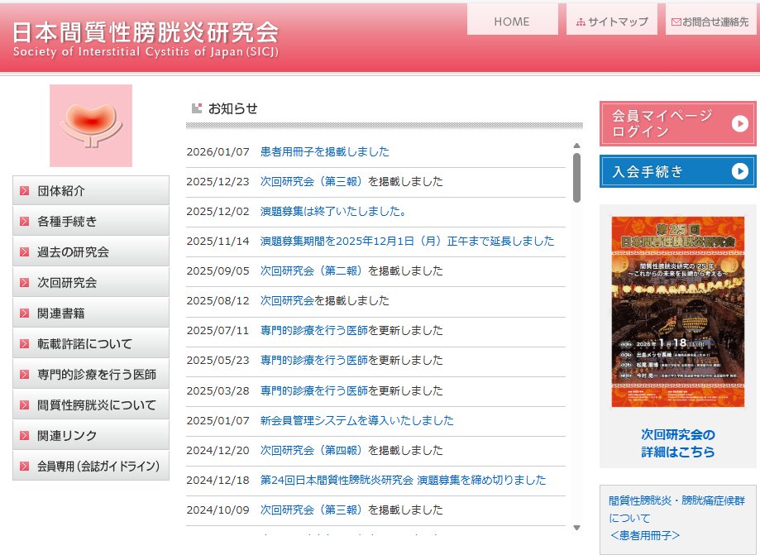
Task: Open 専門的診療を行う医師 link dated 2025/03/28
Action: [314, 390]
